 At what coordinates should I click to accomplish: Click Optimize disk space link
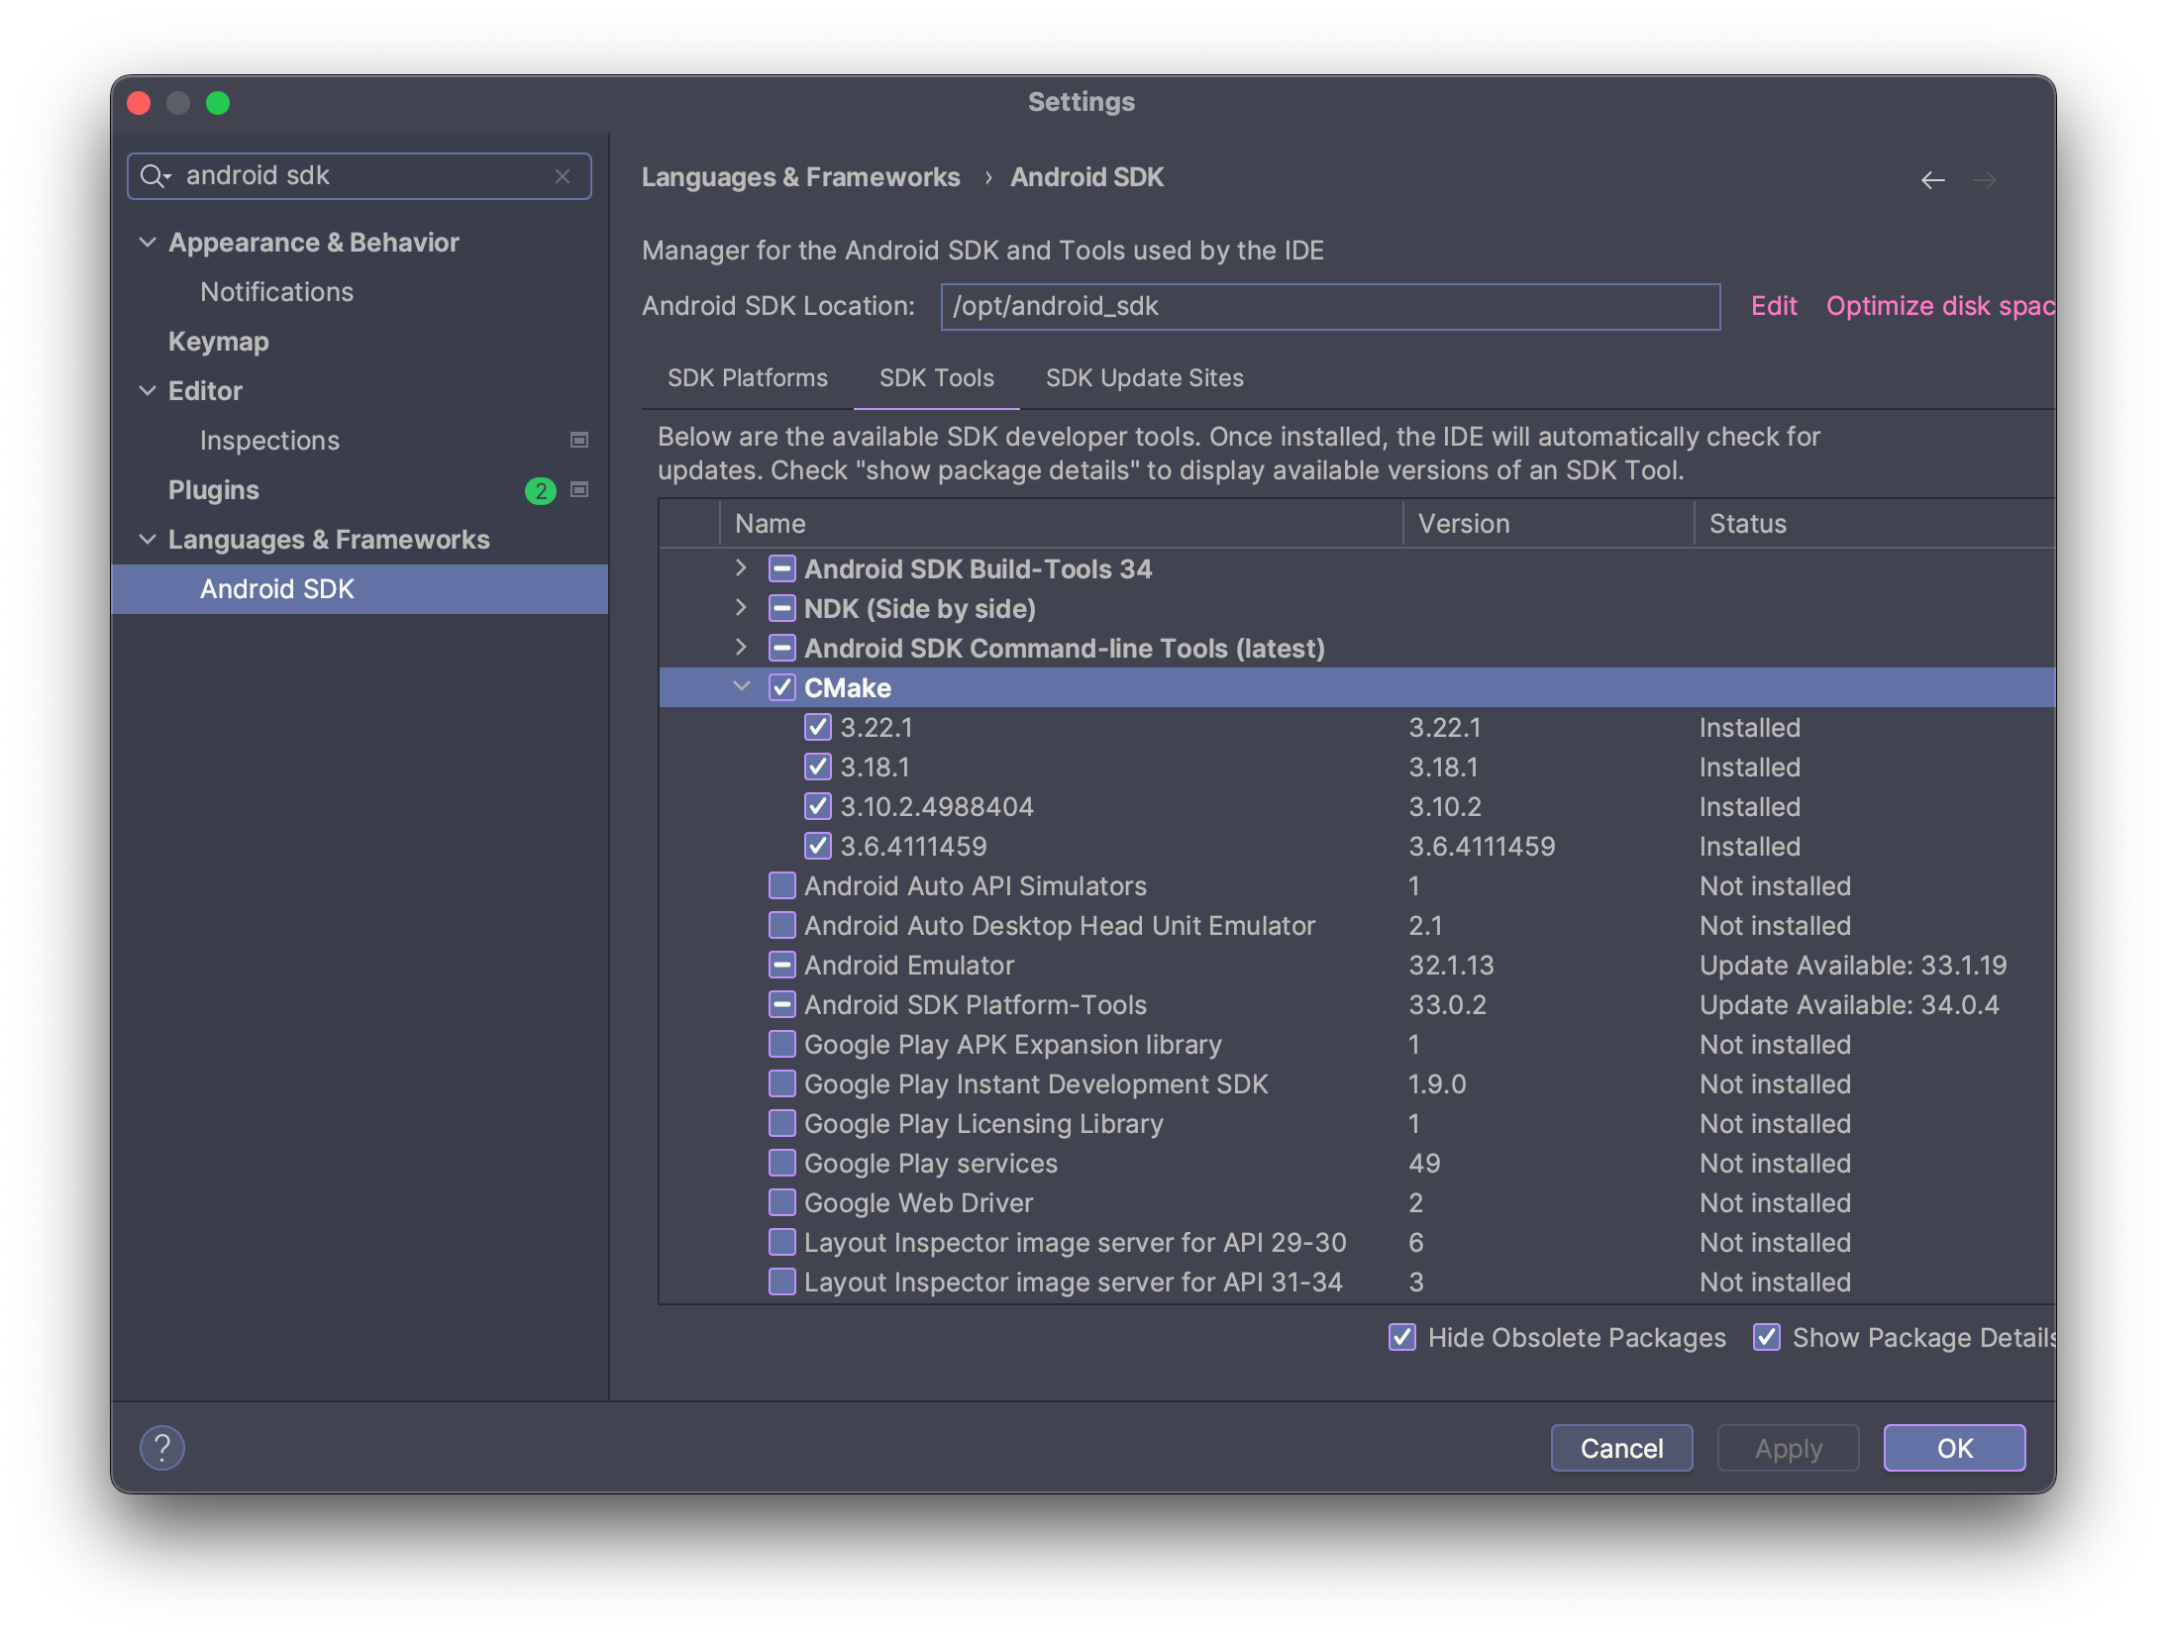(1939, 306)
